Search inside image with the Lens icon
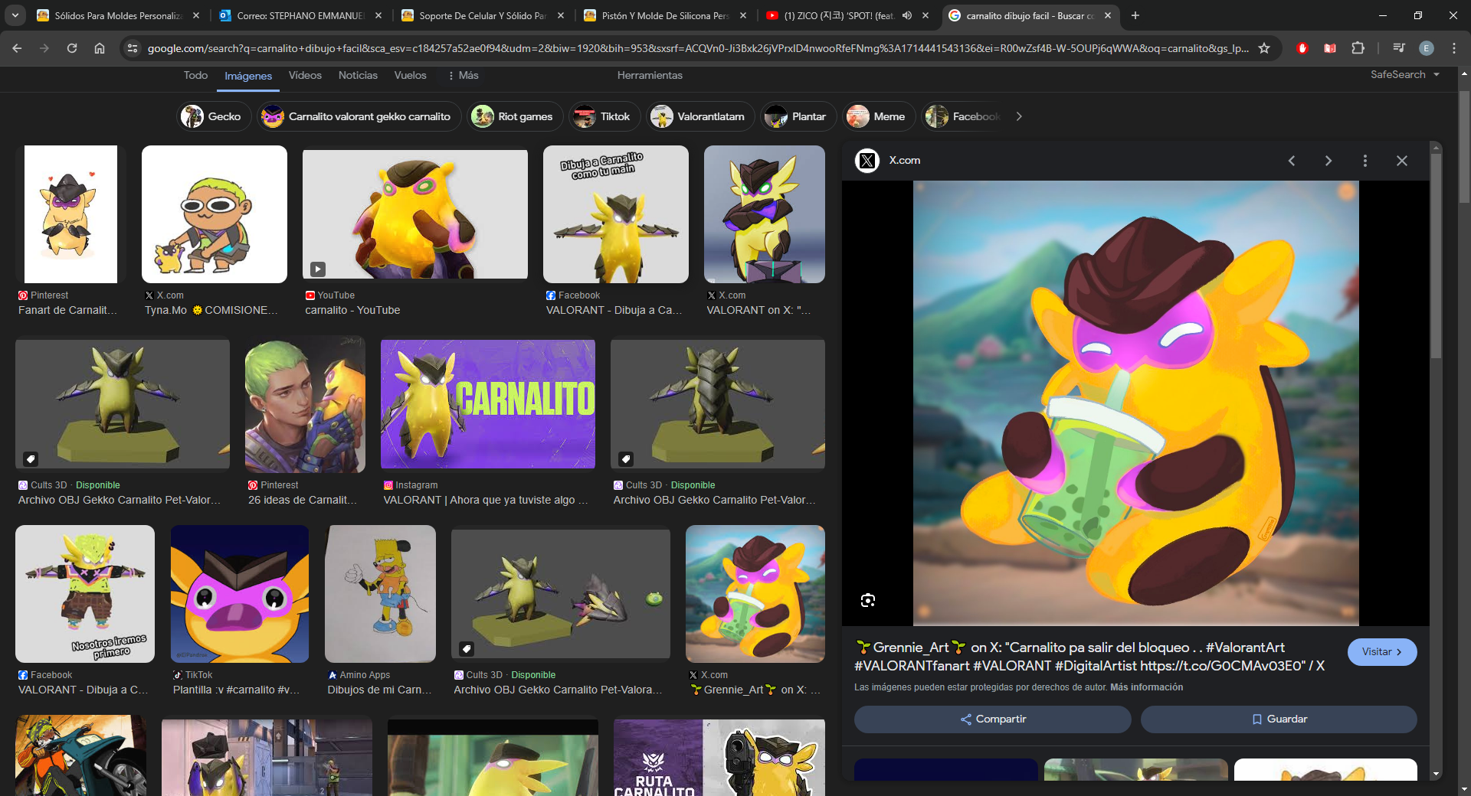Screen dimensions: 1471x796 868,600
